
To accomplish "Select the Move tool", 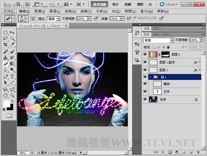I will (x=12, y=32).
